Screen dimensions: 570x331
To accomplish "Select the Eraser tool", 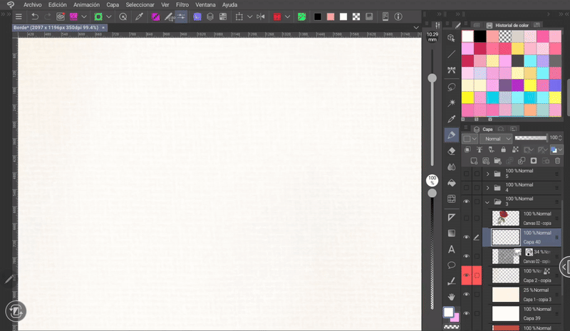I will tap(452, 151).
